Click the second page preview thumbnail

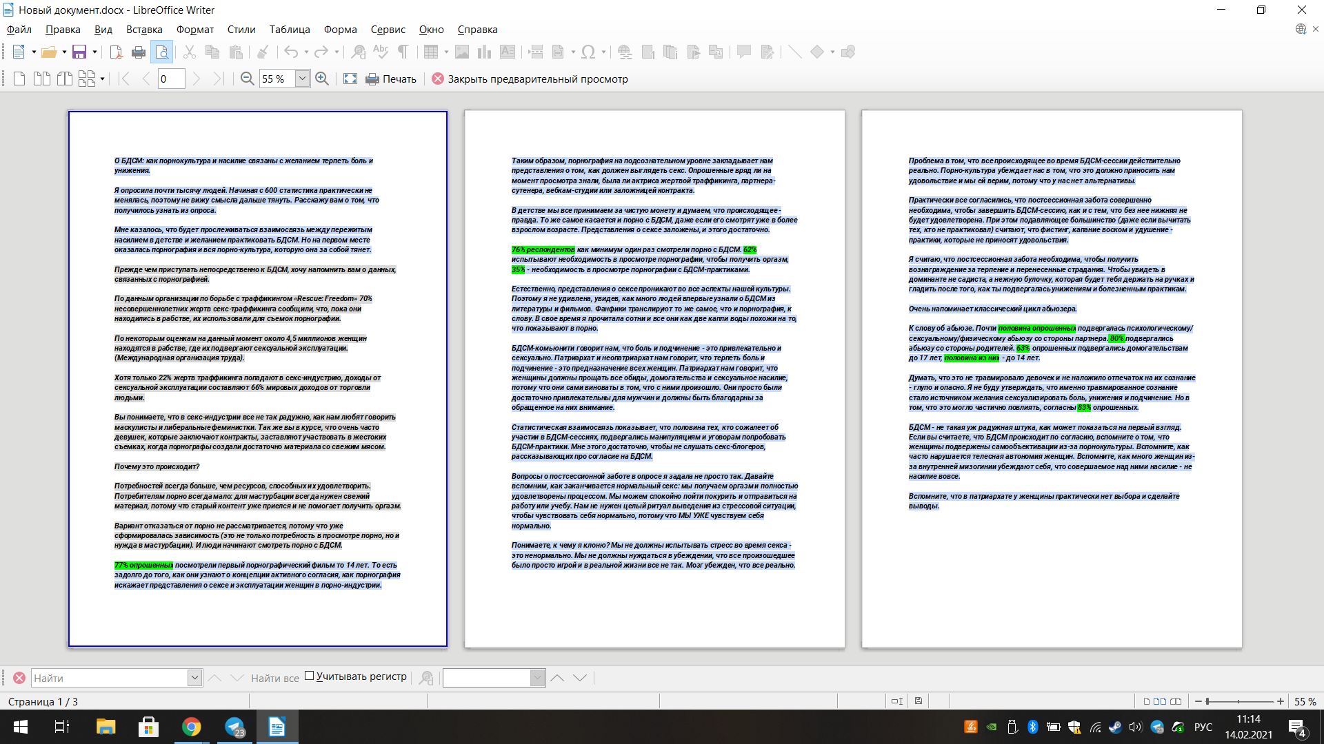click(654, 379)
